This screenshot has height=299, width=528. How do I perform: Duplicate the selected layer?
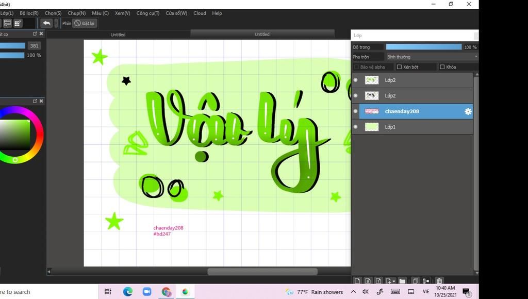(x=416, y=280)
